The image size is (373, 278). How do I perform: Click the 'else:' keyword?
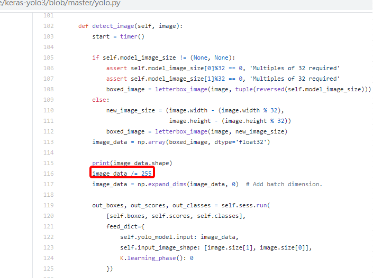(101, 100)
